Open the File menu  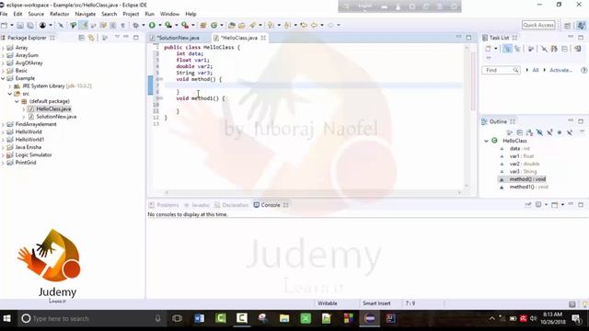click(x=4, y=14)
